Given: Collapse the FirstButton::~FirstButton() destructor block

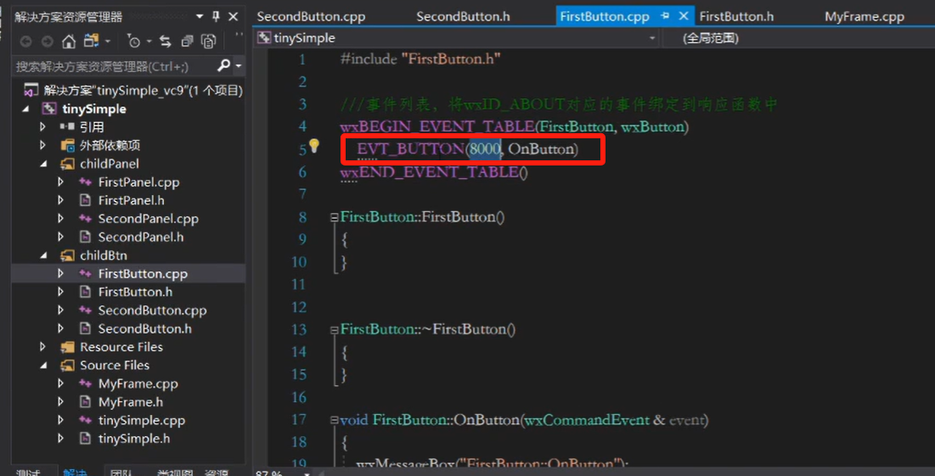Looking at the screenshot, I should click(334, 330).
